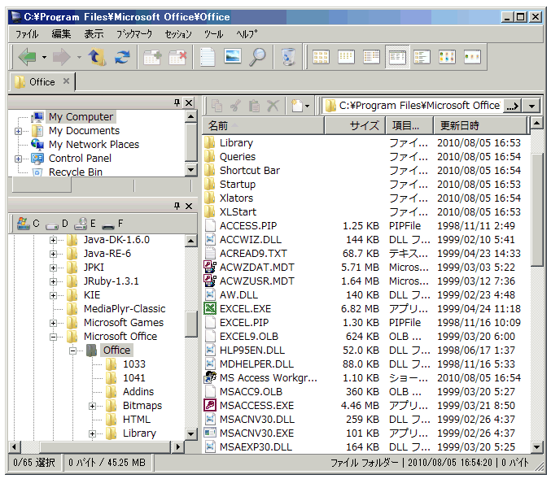Viewport: 551px width, 479px height.
Task: Open the ファイル menu
Action: coord(27,34)
